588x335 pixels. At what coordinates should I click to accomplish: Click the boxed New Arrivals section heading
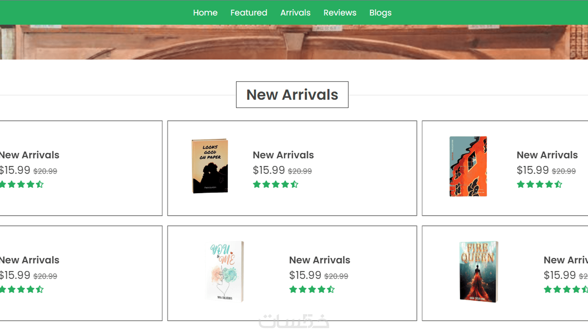click(292, 95)
